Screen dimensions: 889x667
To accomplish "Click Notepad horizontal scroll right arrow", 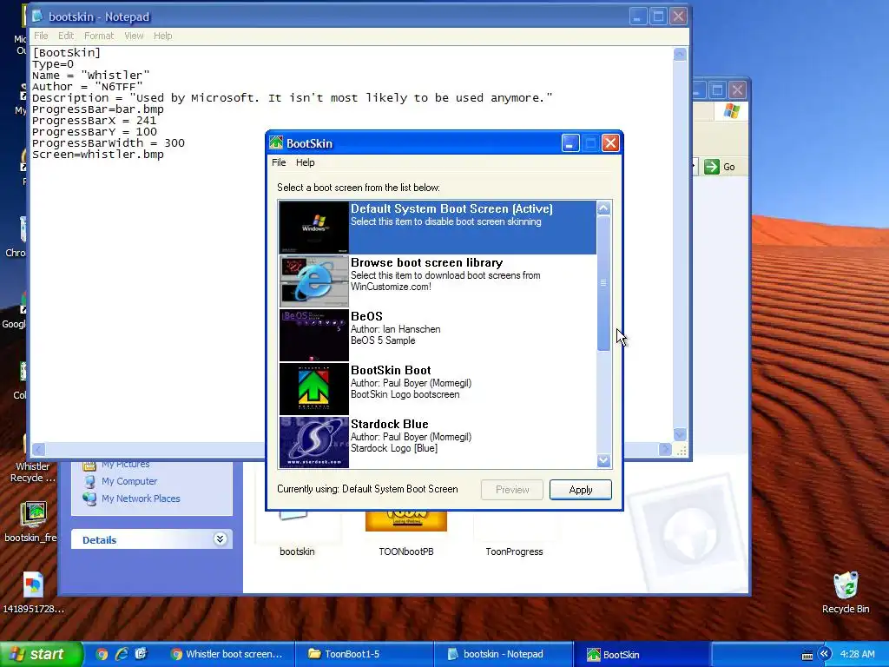I will pos(665,450).
